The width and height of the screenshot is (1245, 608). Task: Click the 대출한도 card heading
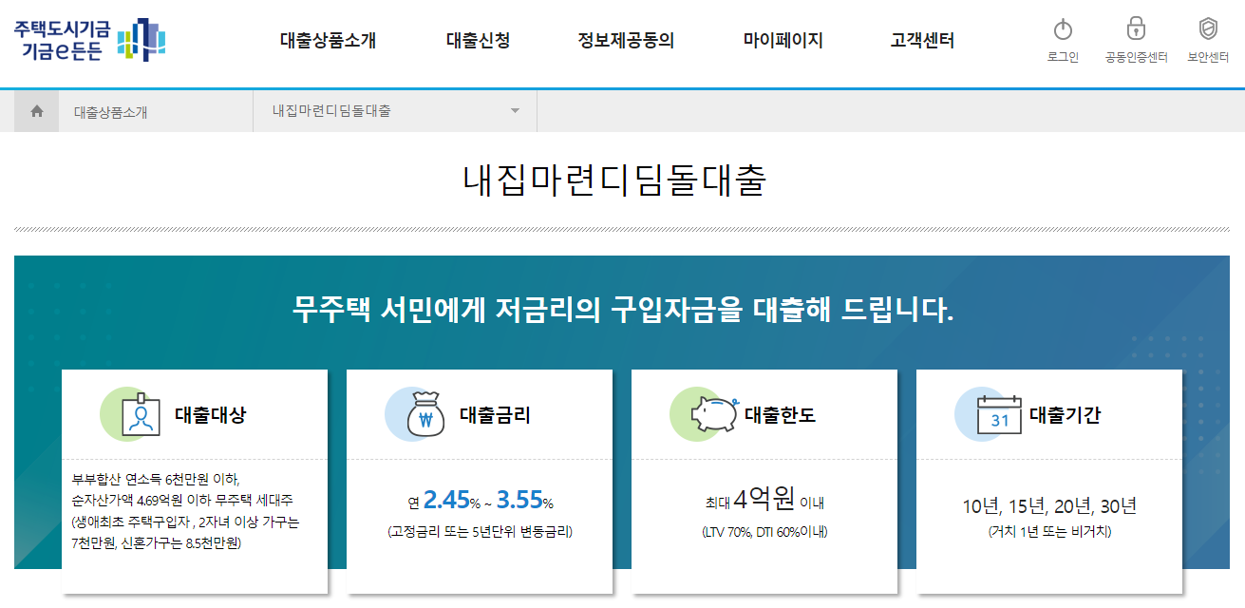pyautogui.click(x=780, y=415)
